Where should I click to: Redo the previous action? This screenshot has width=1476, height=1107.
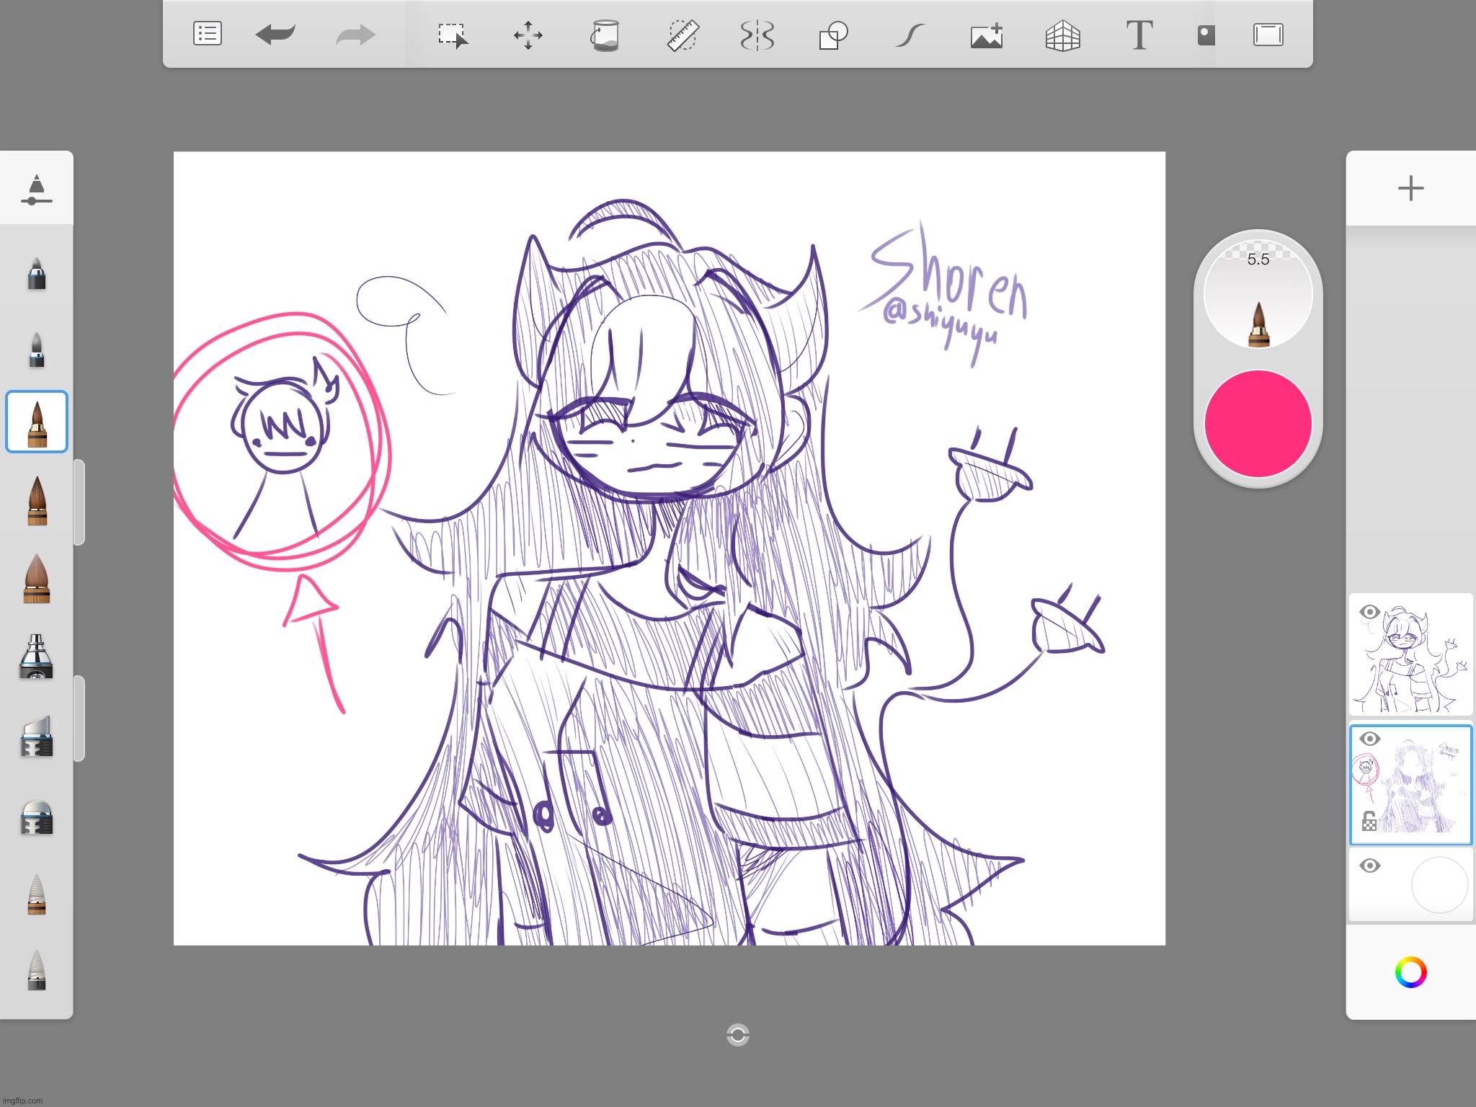click(355, 34)
